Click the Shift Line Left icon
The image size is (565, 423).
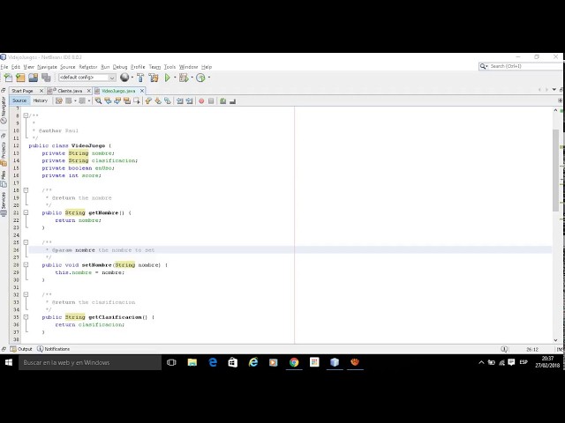(179, 101)
